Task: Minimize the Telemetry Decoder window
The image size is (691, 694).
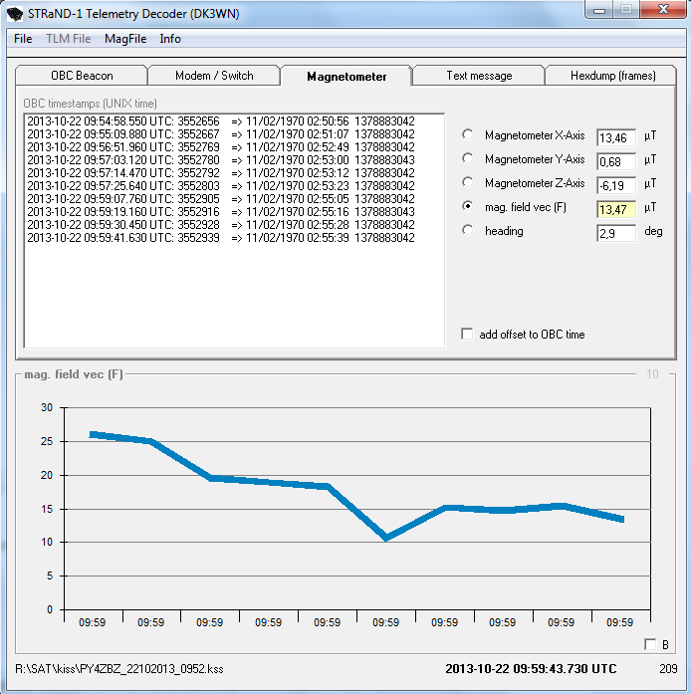Action: (x=597, y=10)
